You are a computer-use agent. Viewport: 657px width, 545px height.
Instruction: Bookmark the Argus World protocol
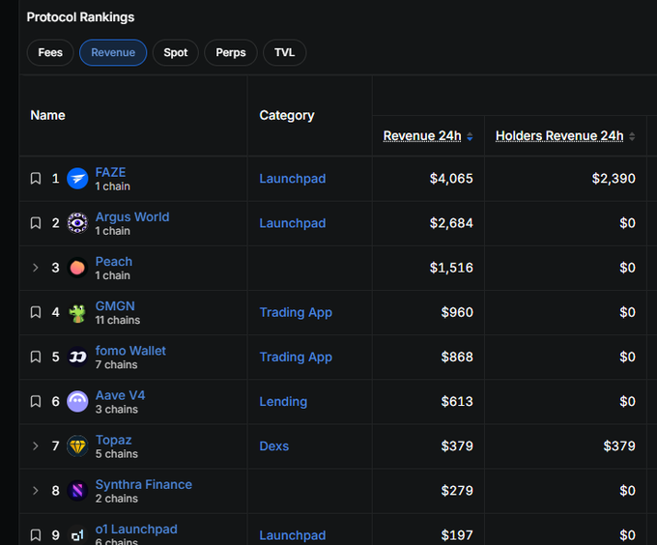click(36, 223)
